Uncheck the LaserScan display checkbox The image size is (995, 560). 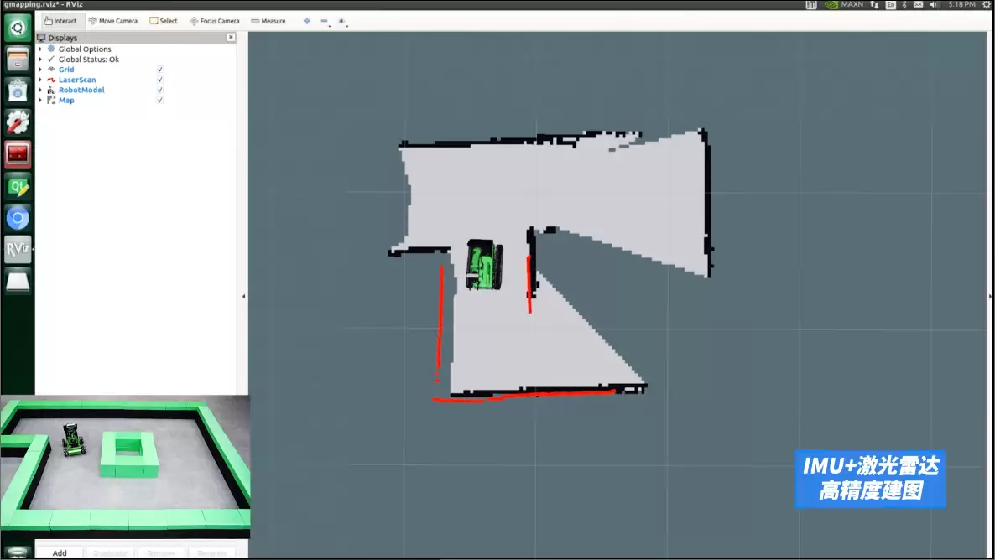pos(160,80)
